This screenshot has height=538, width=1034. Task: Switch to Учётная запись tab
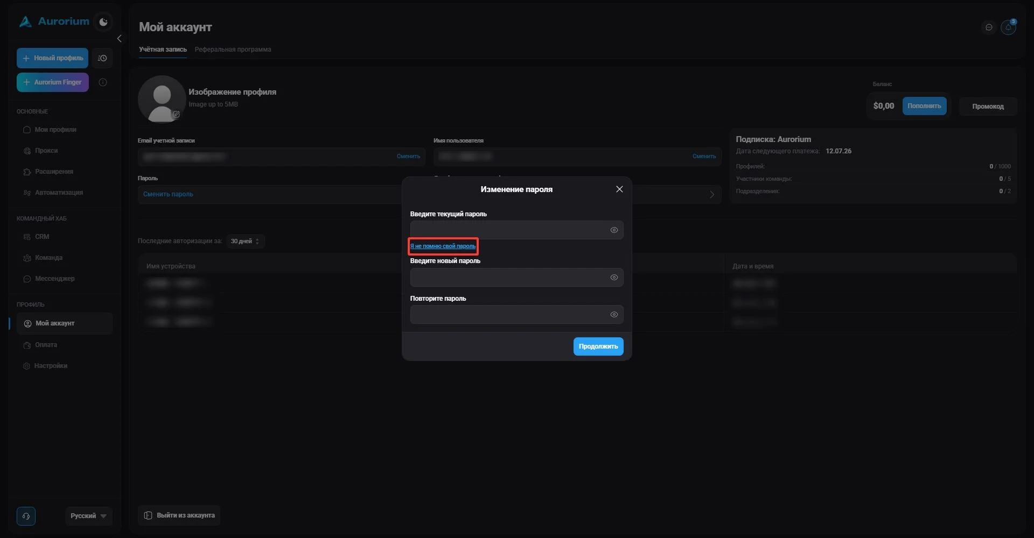[x=163, y=49]
